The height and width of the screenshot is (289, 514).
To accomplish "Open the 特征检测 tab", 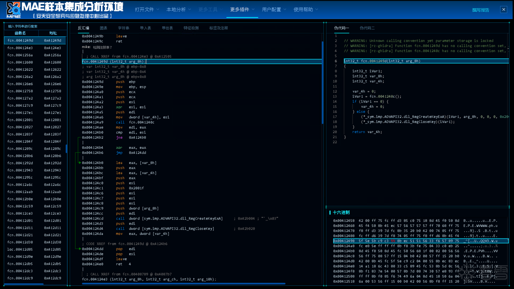I will [x=191, y=28].
